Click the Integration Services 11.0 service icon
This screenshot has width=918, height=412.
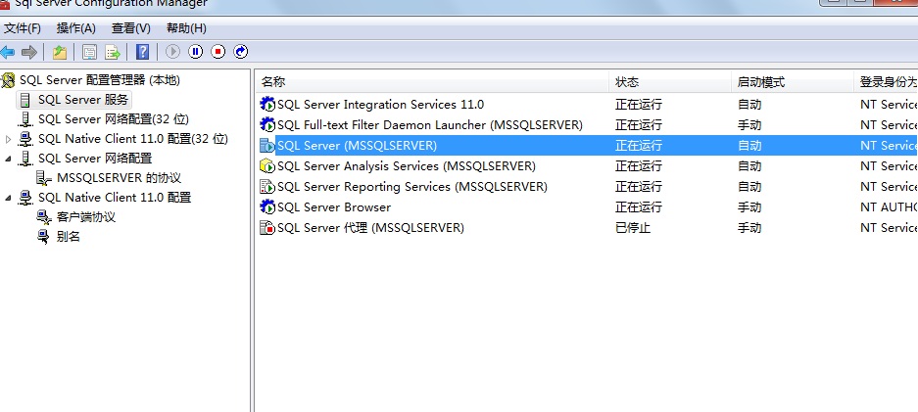click(266, 105)
